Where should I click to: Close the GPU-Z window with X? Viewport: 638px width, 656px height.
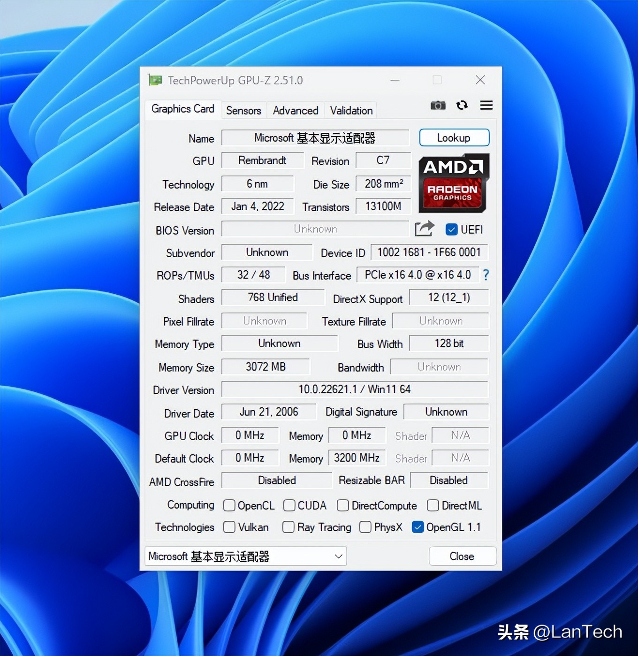tap(480, 80)
